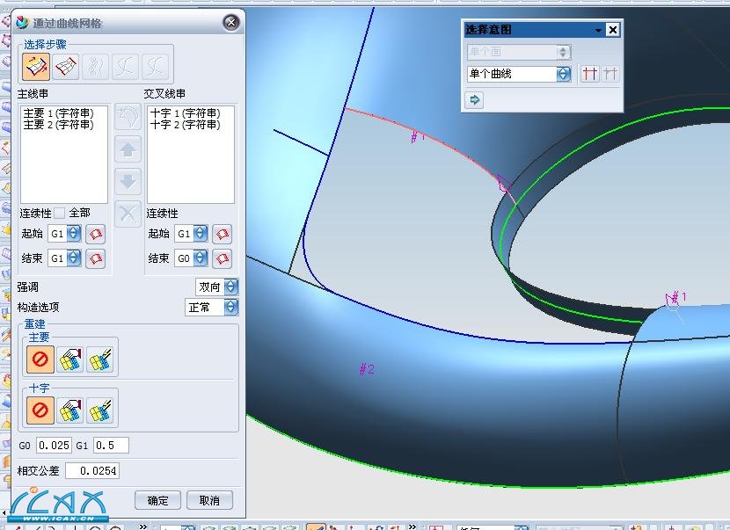
Task: Click blue arrow button in 选择意图 panel
Action: point(475,100)
